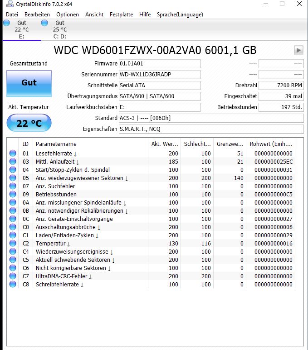Viewport: 308px width, 350px height.
Task: Open the Sprache(Language) menu
Action: [180, 15]
